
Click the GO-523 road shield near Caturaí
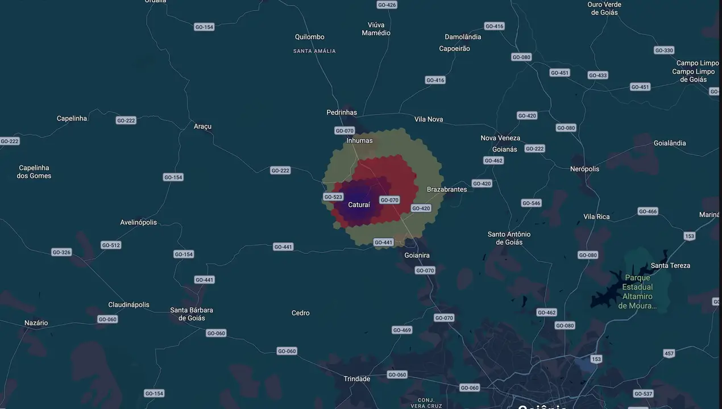point(333,197)
